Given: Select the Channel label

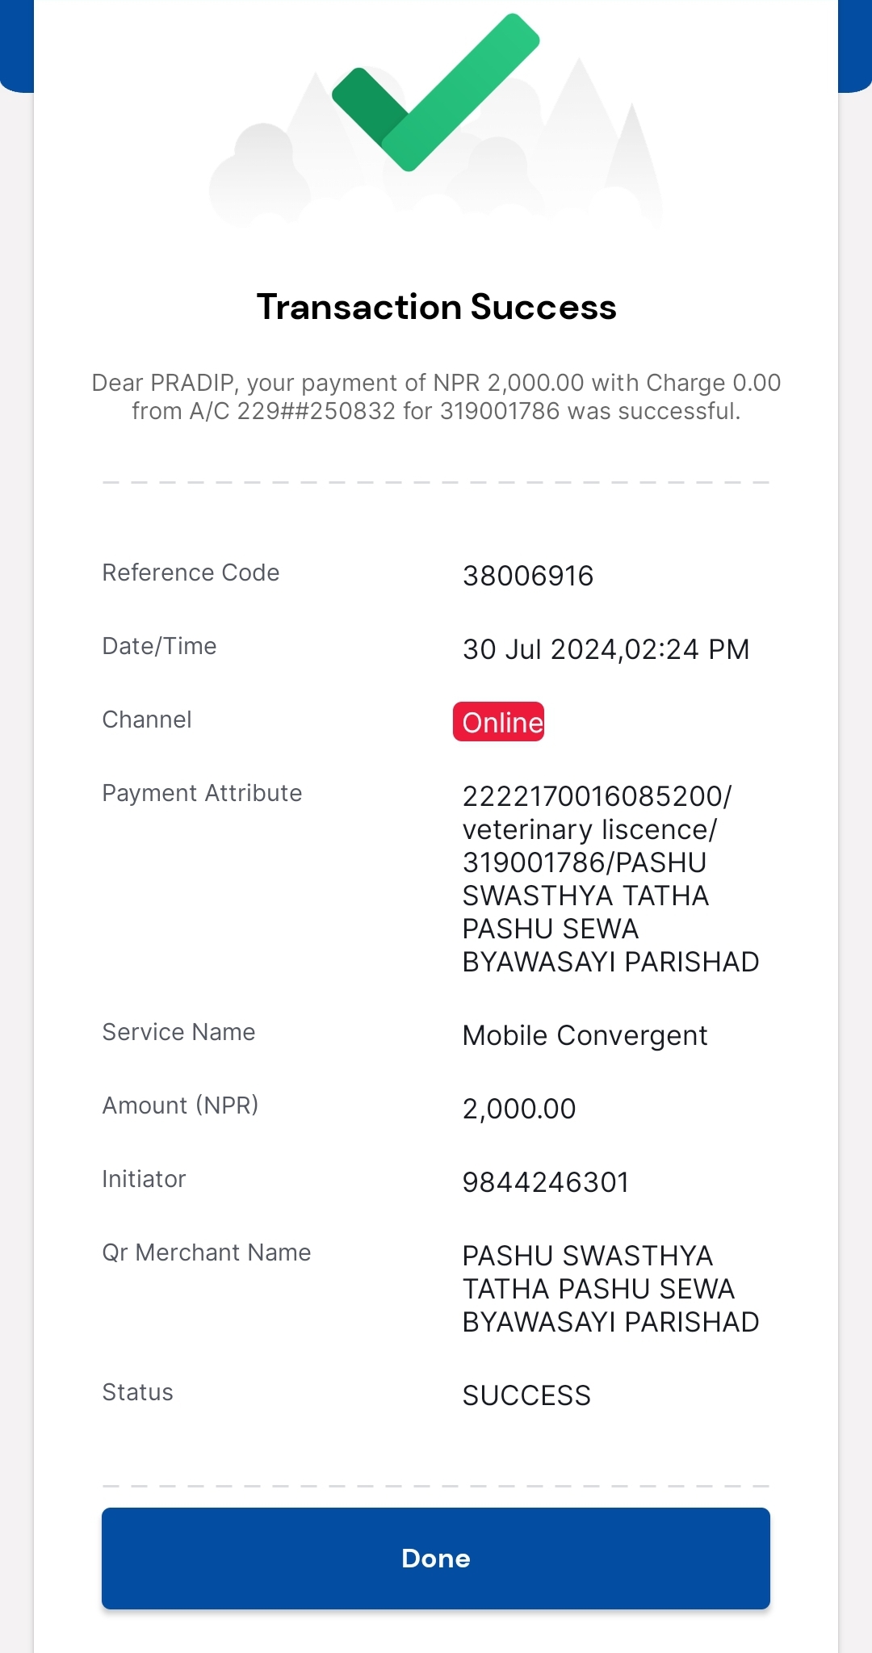Looking at the screenshot, I should [147, 720].
